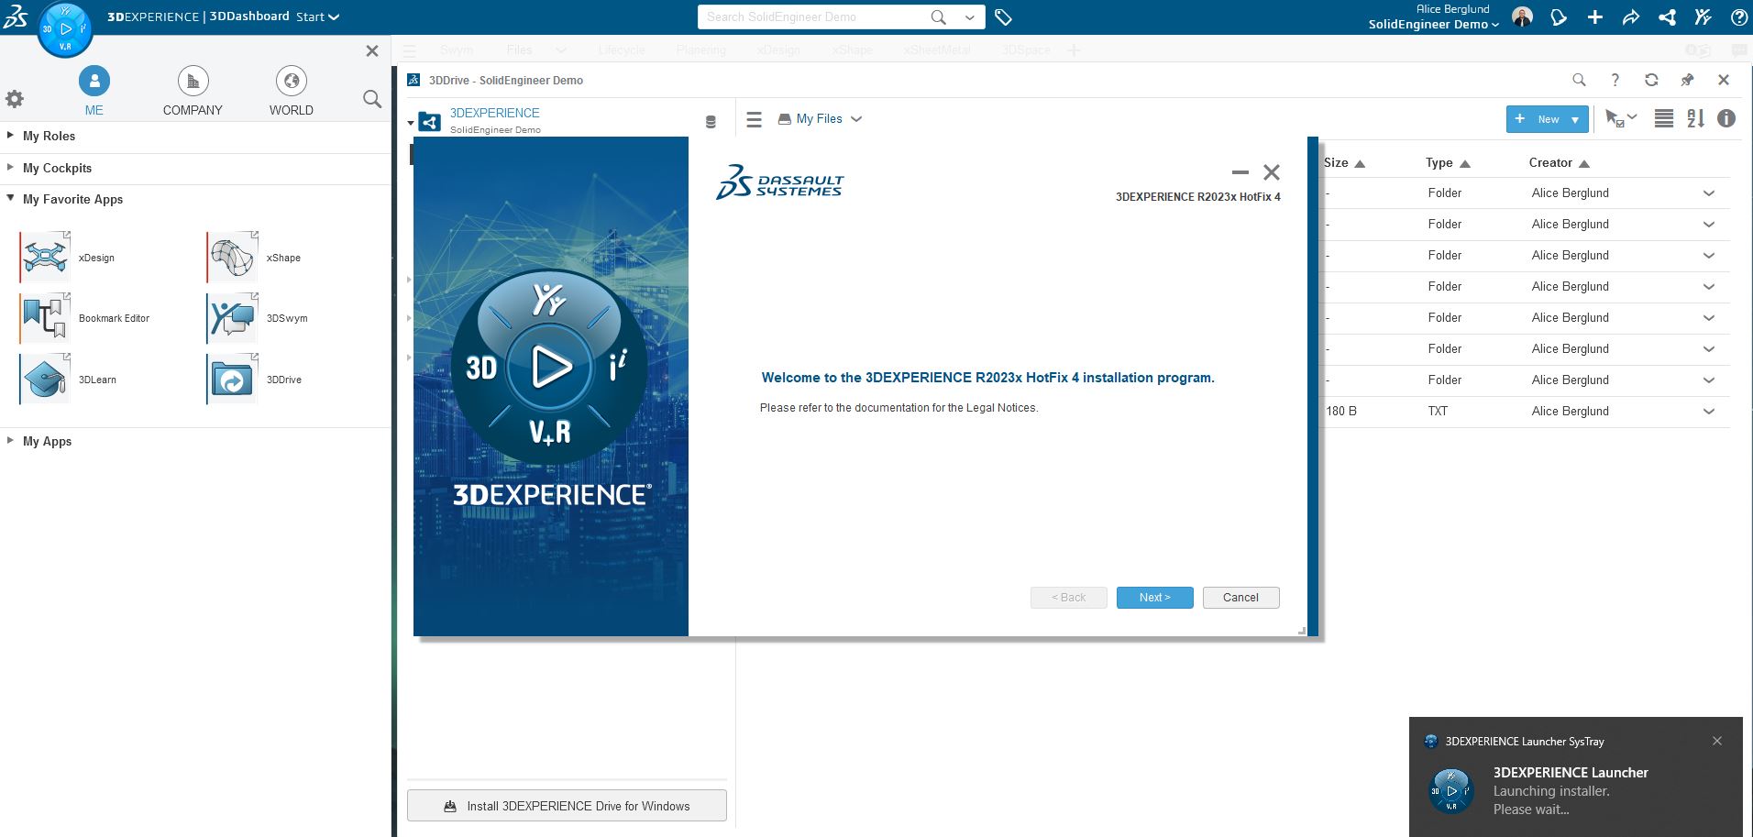Open the 3DDrive app icon
The height and width of the screenshot is (837, 1753).
(x=232, y=379)
